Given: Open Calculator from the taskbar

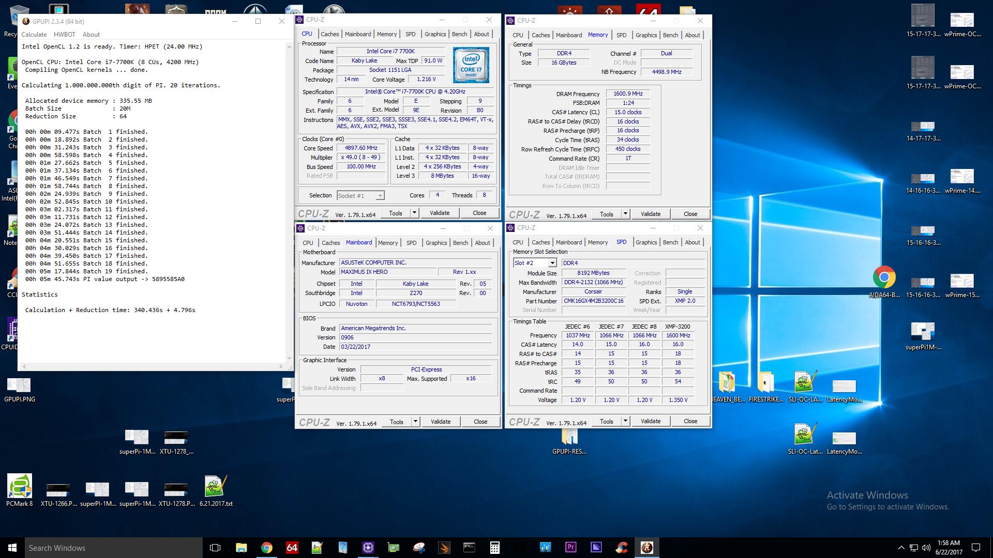Looking at the screenshot, I should 494,548.
